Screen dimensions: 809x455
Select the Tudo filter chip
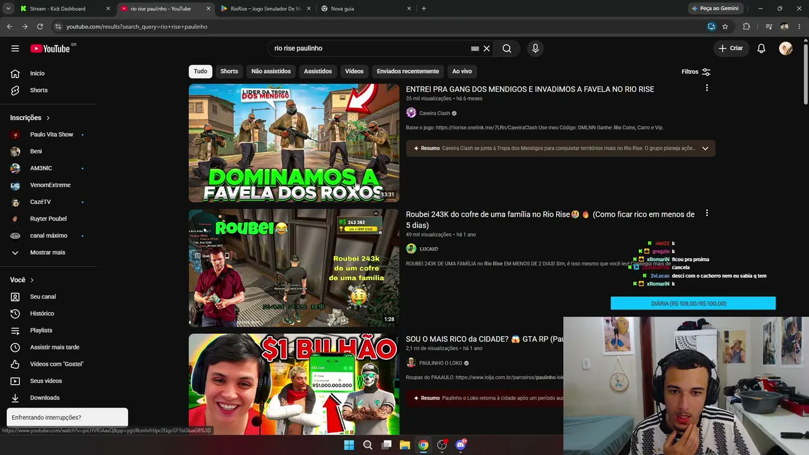point(200,71)
